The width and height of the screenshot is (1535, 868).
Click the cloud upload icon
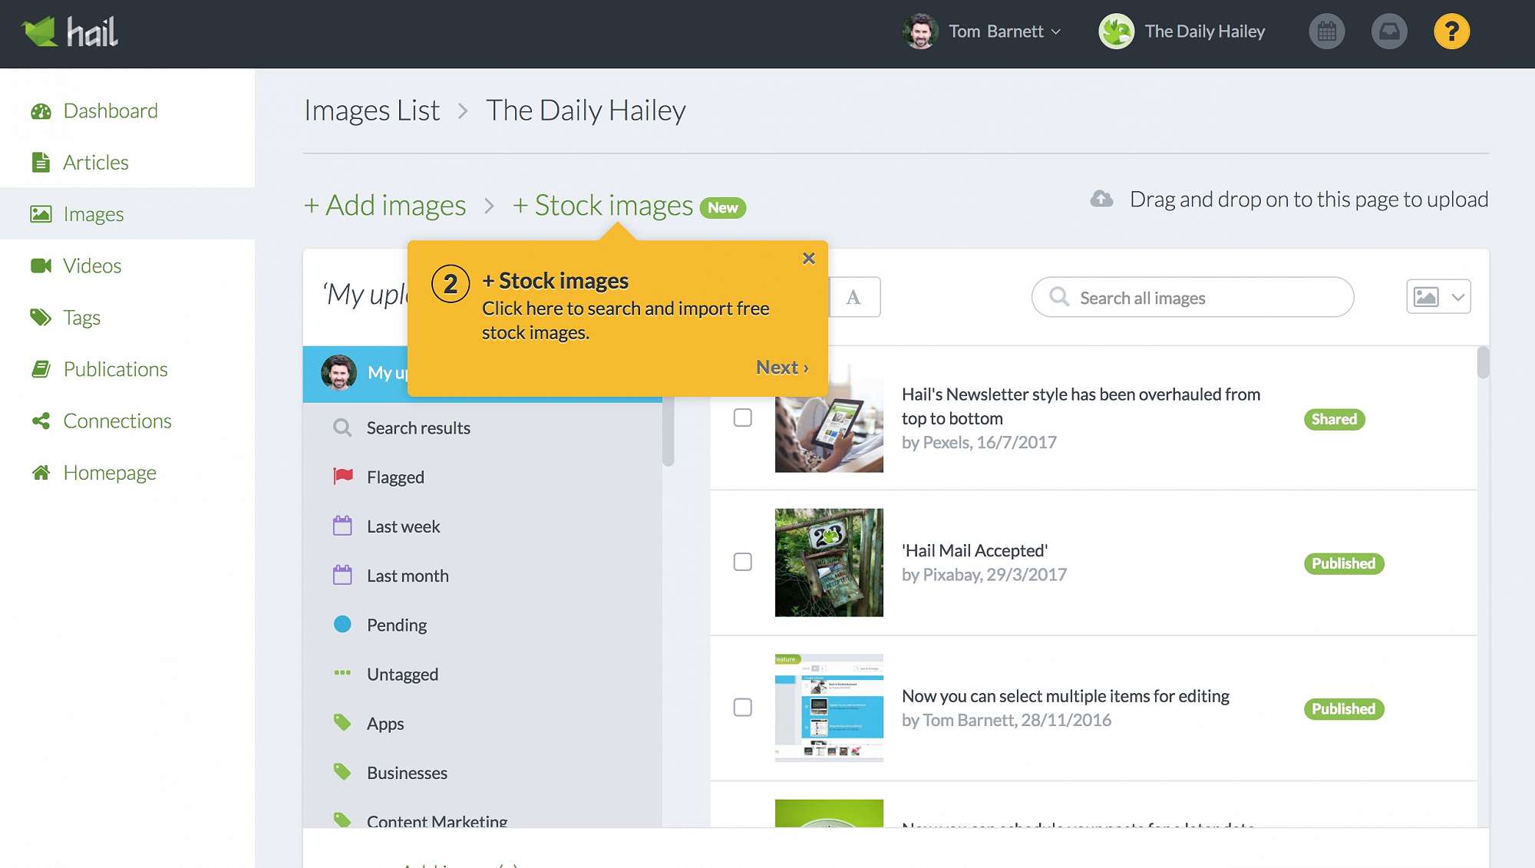click(x=1101, y=200)
